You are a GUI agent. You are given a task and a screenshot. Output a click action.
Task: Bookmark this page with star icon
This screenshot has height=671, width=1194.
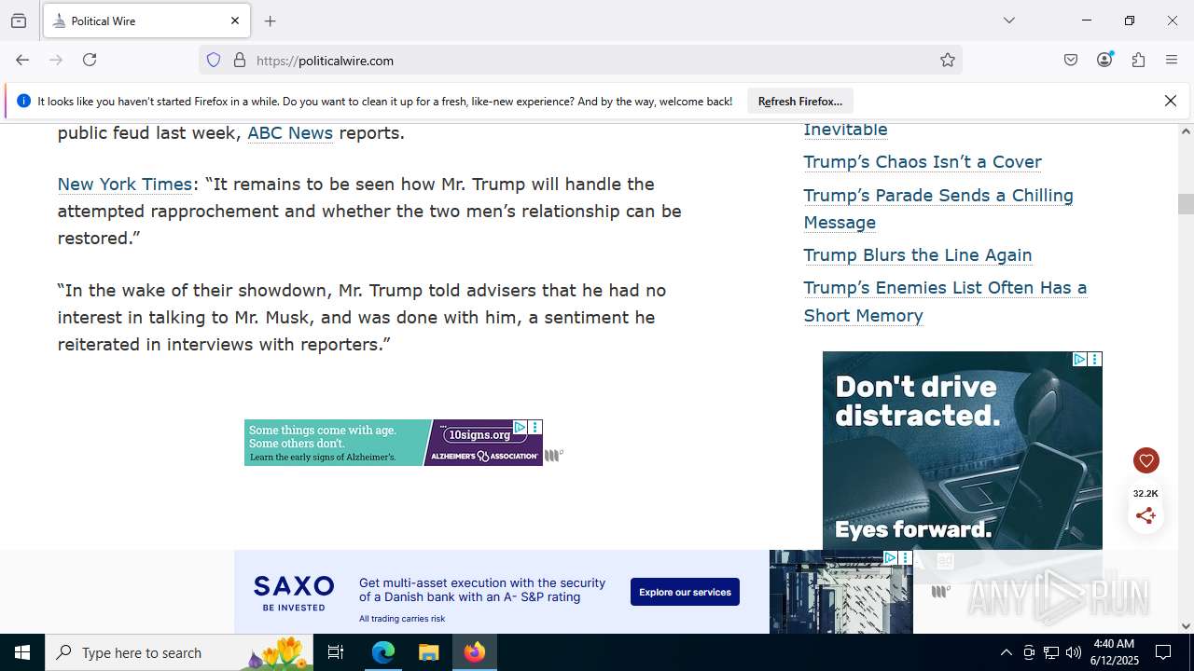pyautogui.click(x=948, y=60)
